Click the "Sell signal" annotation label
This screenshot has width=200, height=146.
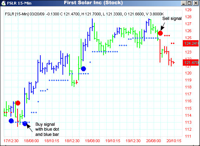pyautogui.click(x=172, y=19)
